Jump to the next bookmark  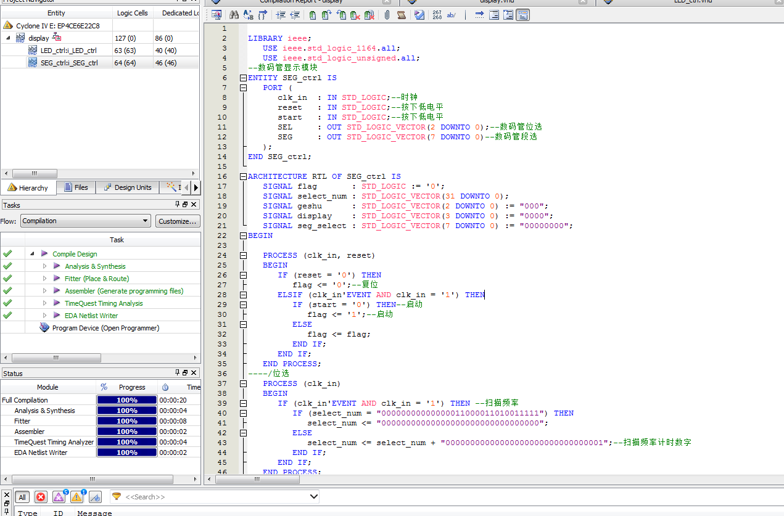coord(326,15)
